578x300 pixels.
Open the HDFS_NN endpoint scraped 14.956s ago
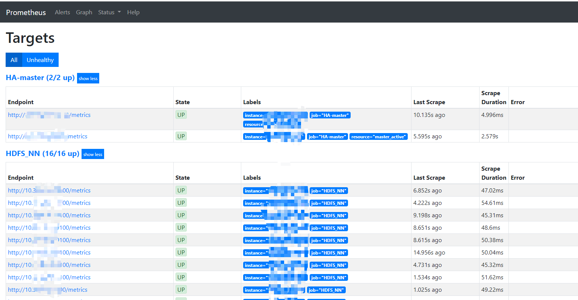(49, 253)
